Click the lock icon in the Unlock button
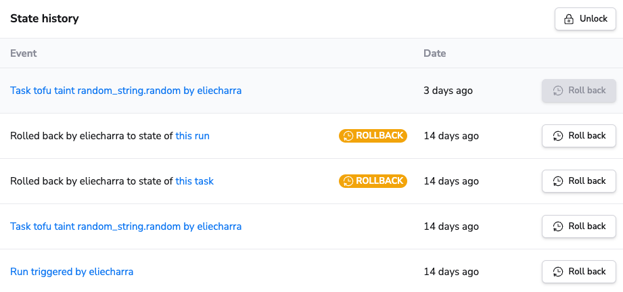 pyautogui.click(x=569, y=19)
